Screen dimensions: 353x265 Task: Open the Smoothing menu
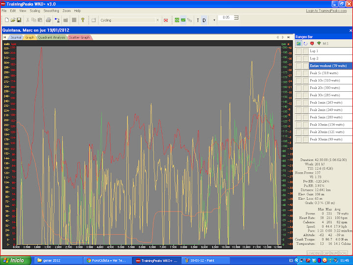coord(51,11)
